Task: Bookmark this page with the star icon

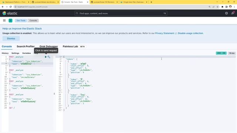Action: pos(217,7)
